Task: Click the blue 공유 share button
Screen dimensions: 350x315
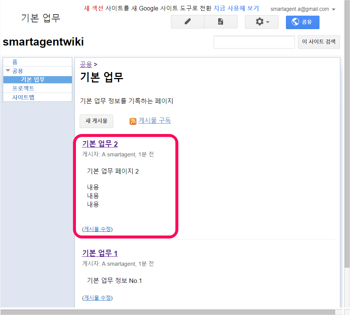Action: 302,22
